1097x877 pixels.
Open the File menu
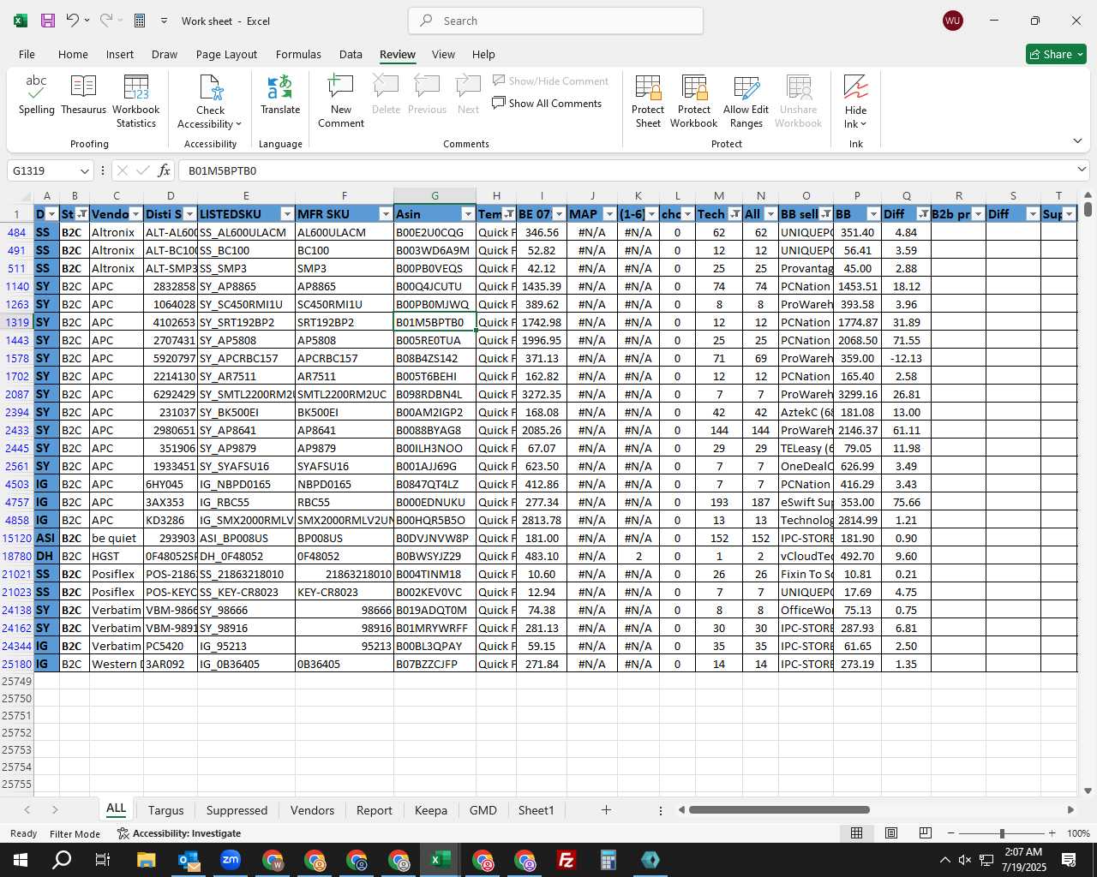27,54
